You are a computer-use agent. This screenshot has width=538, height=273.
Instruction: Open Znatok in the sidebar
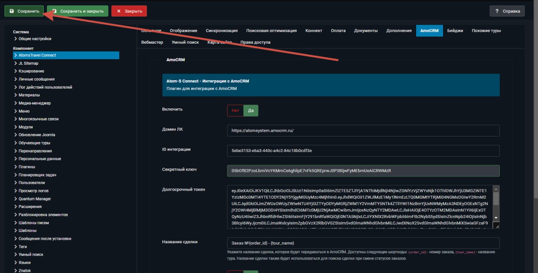coord(25,270)
